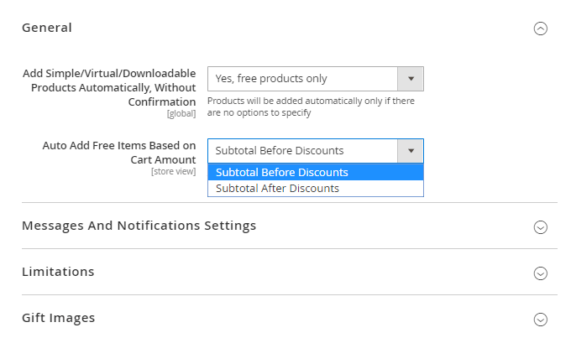571x364 pixels.
Task: Click the arrow on 'Yes, free products only' dropdown
Action: [411, 79]
